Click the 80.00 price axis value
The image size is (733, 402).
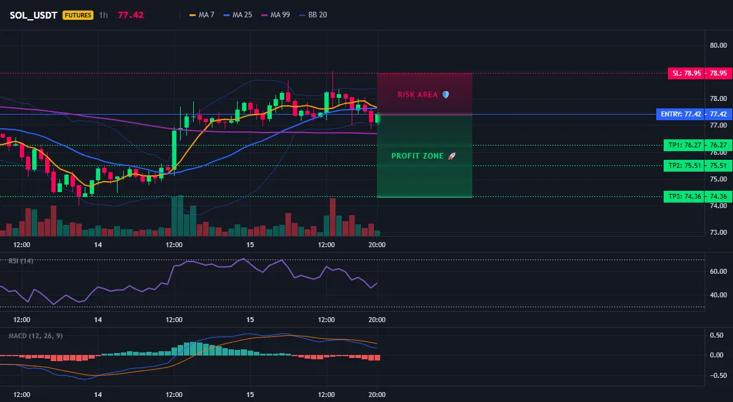coord(719,45)
